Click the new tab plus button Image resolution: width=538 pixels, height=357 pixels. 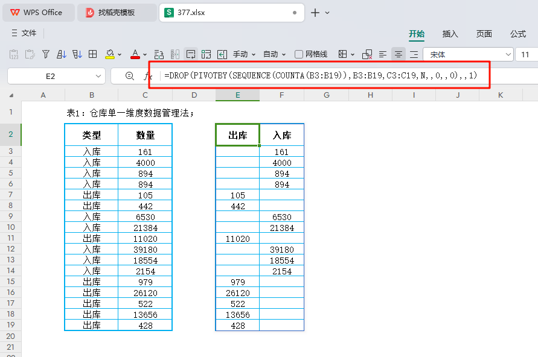[x=315, y=13]
